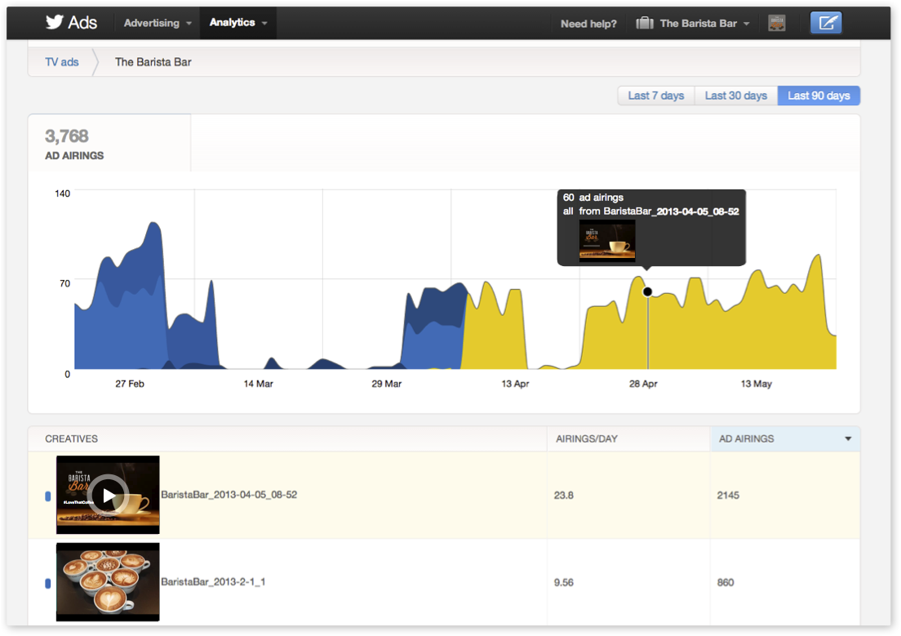Viewport: 901px width, 636px height.
Task: Expand the Analytics dropdown menu
Action: [x=237, y=23]
